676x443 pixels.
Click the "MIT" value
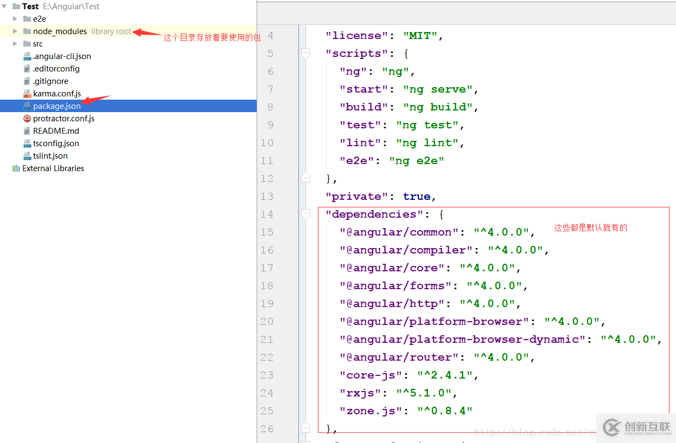tap(420, 36)
